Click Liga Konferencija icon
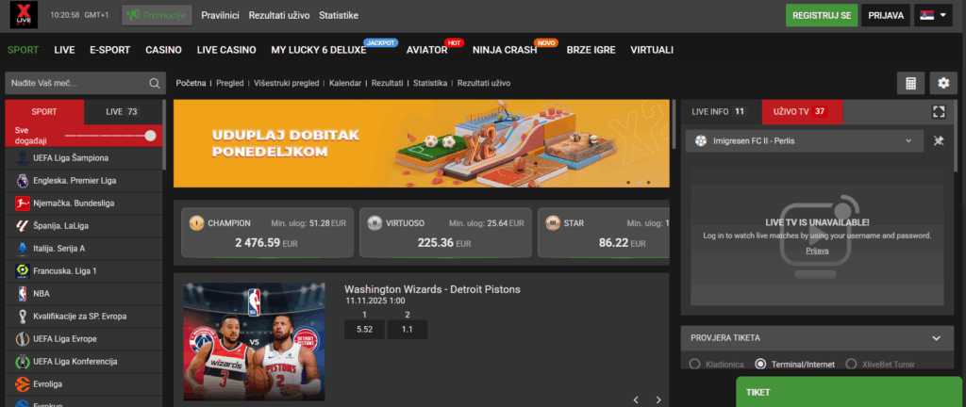Screen dimensions: 966x407 point(23,362)
